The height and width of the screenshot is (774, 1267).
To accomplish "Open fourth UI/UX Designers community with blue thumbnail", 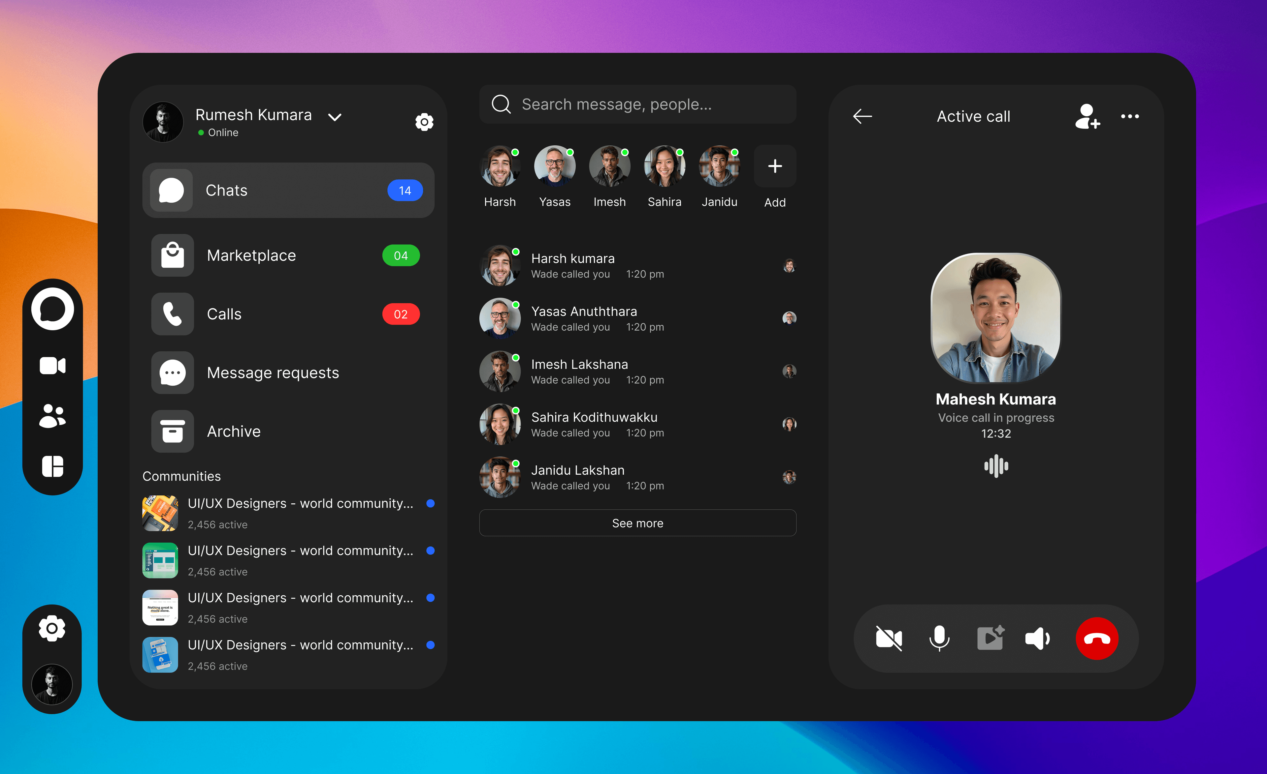I will (x=288, y=655).
